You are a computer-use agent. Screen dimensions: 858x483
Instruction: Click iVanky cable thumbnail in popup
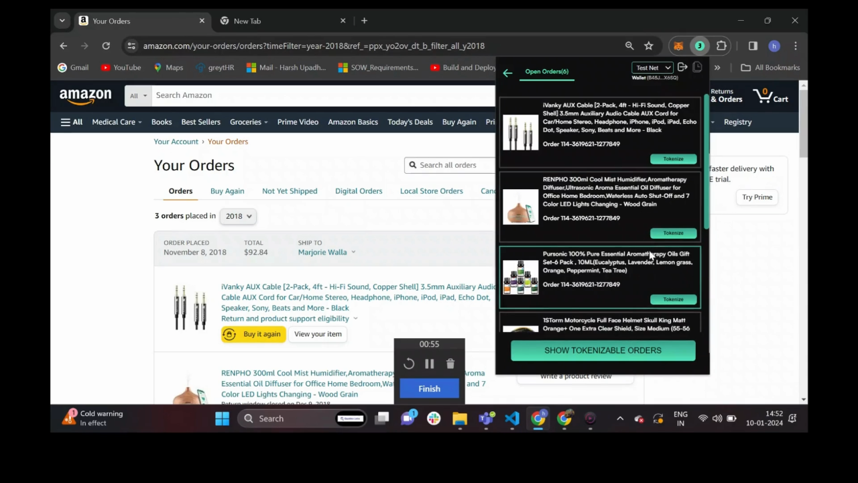tap(521, 131)
